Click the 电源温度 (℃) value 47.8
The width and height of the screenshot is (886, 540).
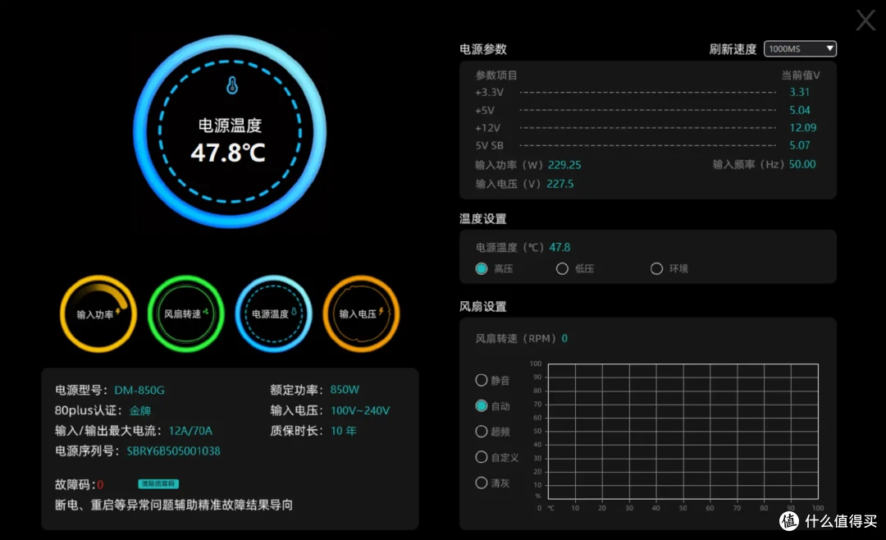click(x=560, y=248)
